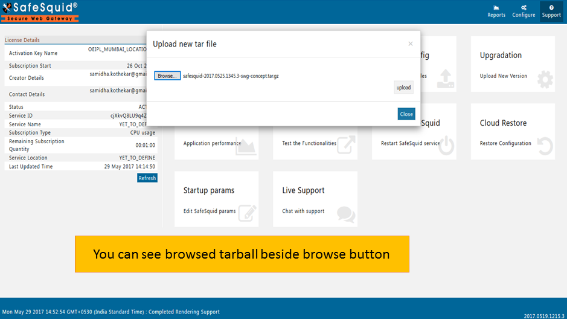Click Last Updated Time value 29 May 2017
The width and height of the screenshot is (567, 319).
pyautogui.click(x=129, y=167)
